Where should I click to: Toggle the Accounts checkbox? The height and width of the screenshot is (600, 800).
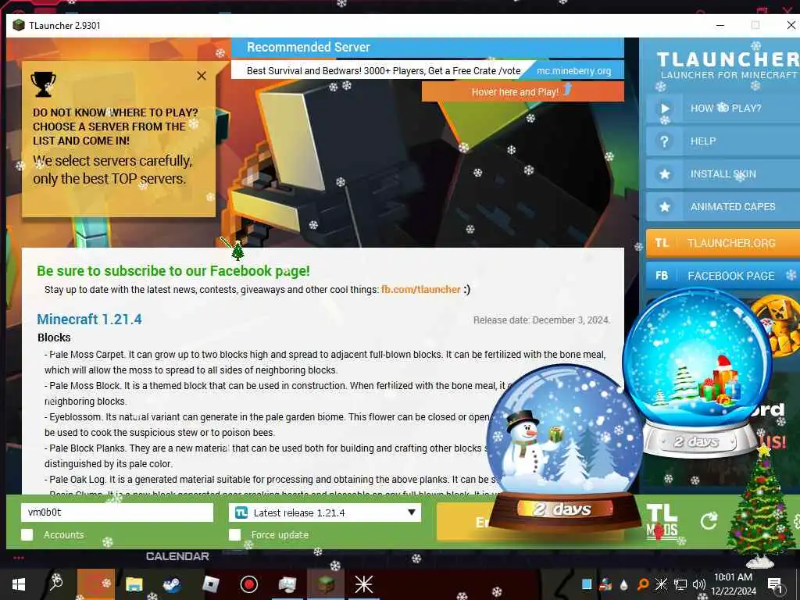point(27,534)
